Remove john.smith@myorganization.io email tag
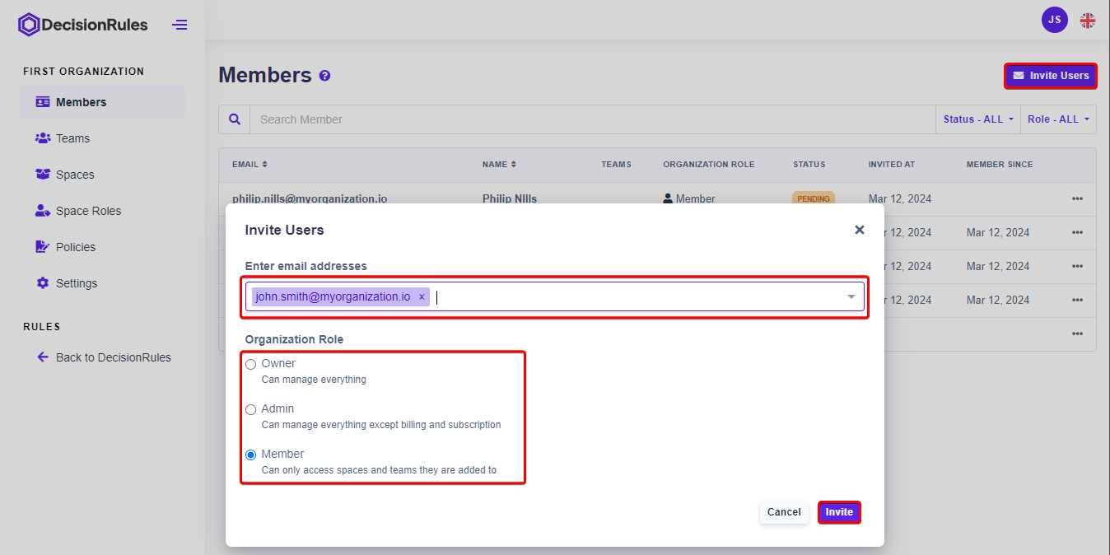 point(422,297)
